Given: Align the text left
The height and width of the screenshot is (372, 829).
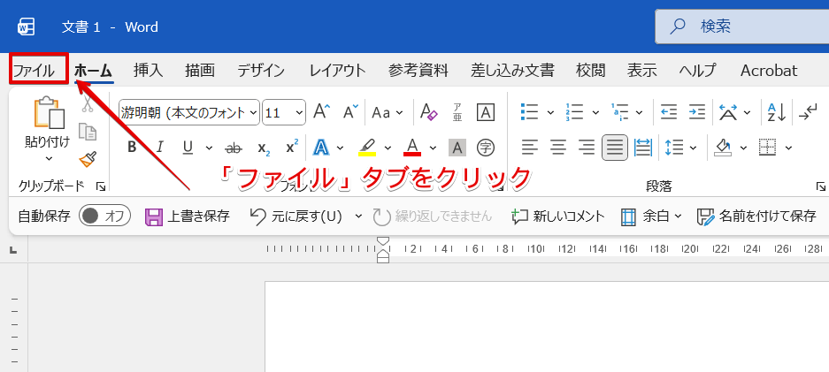Looking at the screenshot, I should [530, 148].
